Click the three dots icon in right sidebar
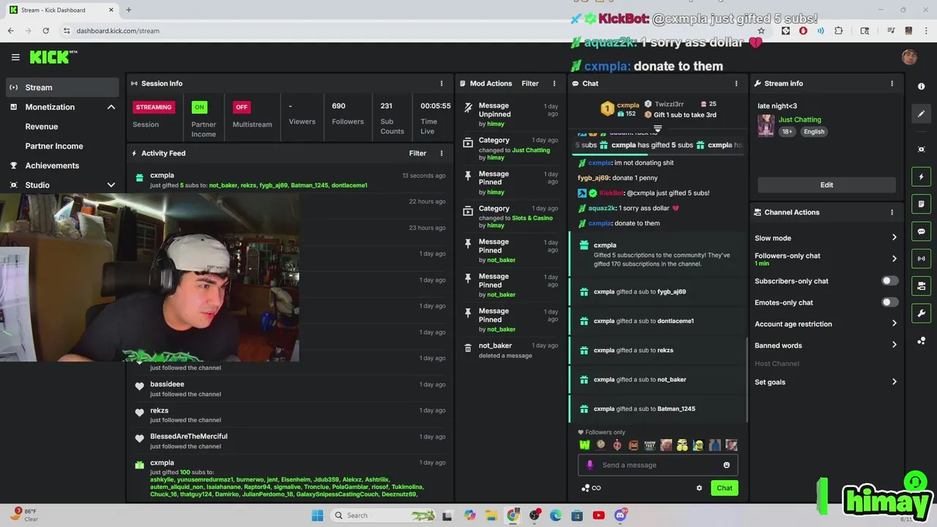 coord(921,341)
